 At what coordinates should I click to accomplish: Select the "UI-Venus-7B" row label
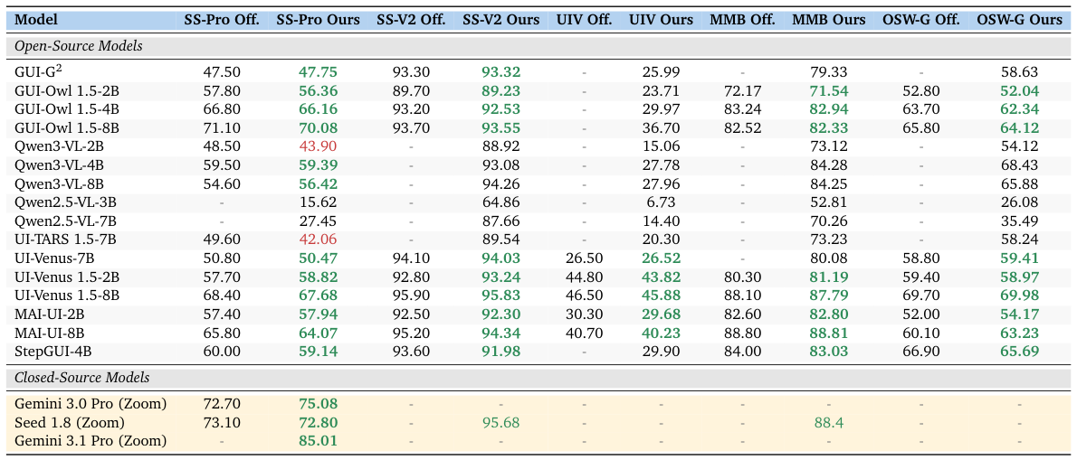click(52, 257)
